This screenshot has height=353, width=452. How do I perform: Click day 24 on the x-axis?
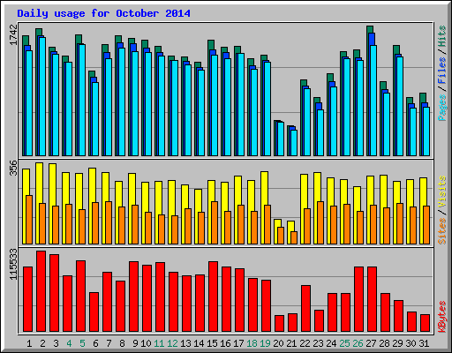pyautogui.click(x=331, y=343)
